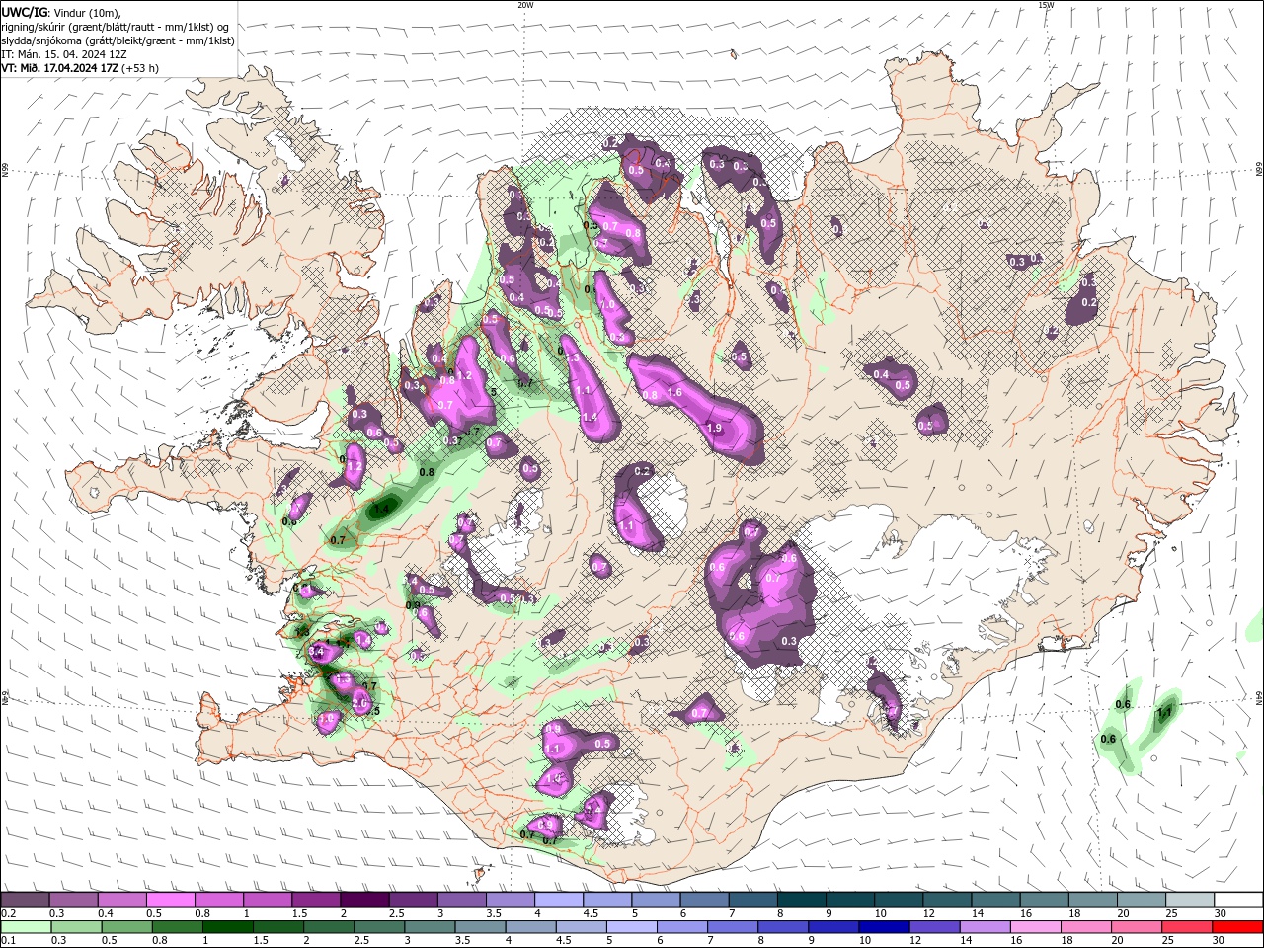Select the white swatch labelled 30 on the snow scale

click(1238, 900)
